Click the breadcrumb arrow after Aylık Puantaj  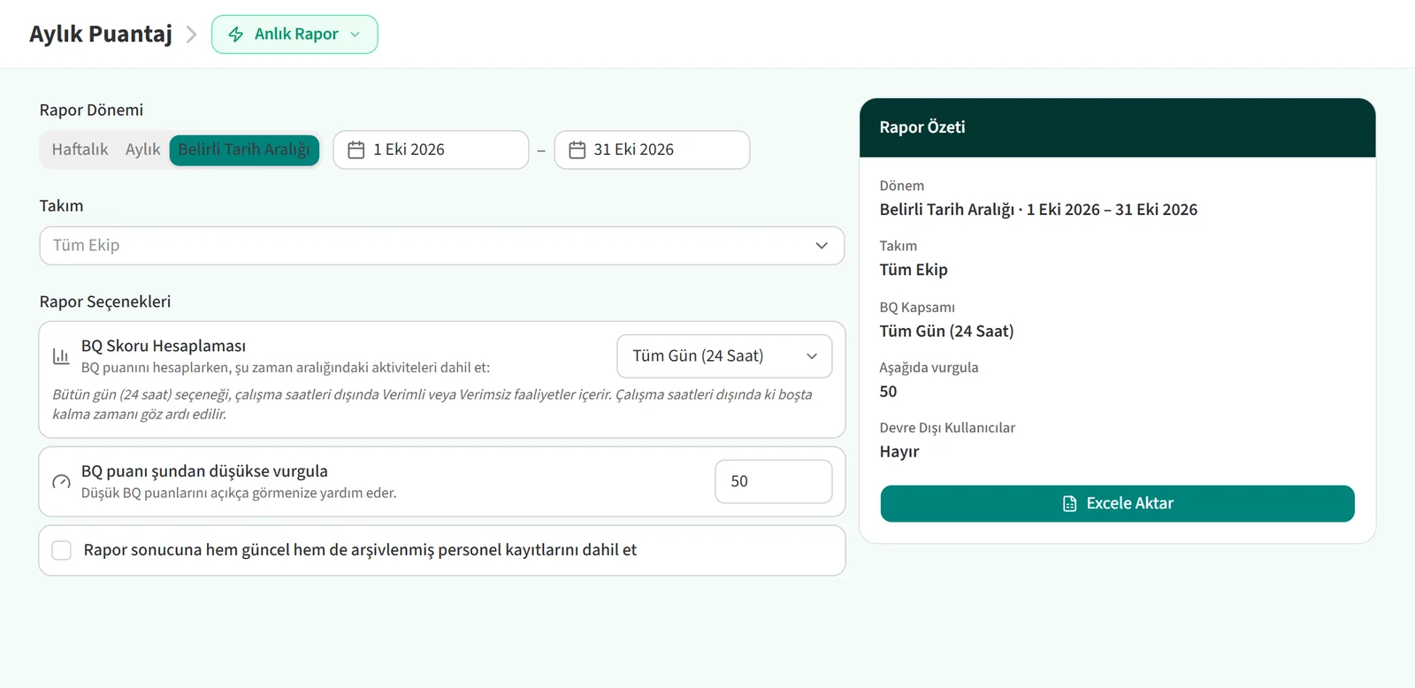pyautogui.click(x=191, y=34)
